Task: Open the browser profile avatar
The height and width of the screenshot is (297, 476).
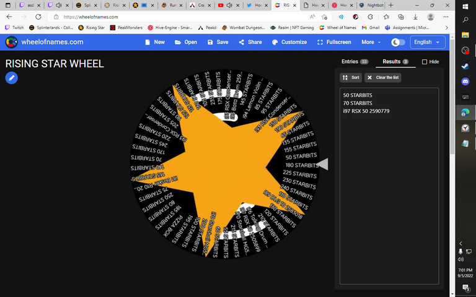Action: point(431,17)
